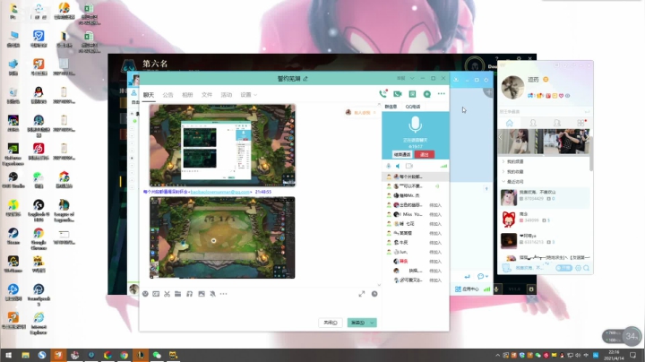Open Google Chrome on the taskbar

click(x=124, y=355)
